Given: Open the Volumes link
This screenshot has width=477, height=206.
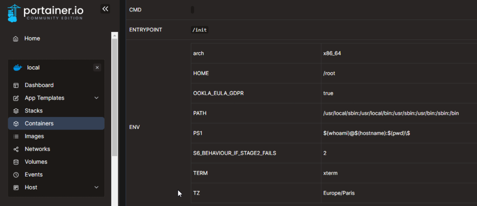Looking at the screenshot, I should pyautogui.click(x=36, y=162).
